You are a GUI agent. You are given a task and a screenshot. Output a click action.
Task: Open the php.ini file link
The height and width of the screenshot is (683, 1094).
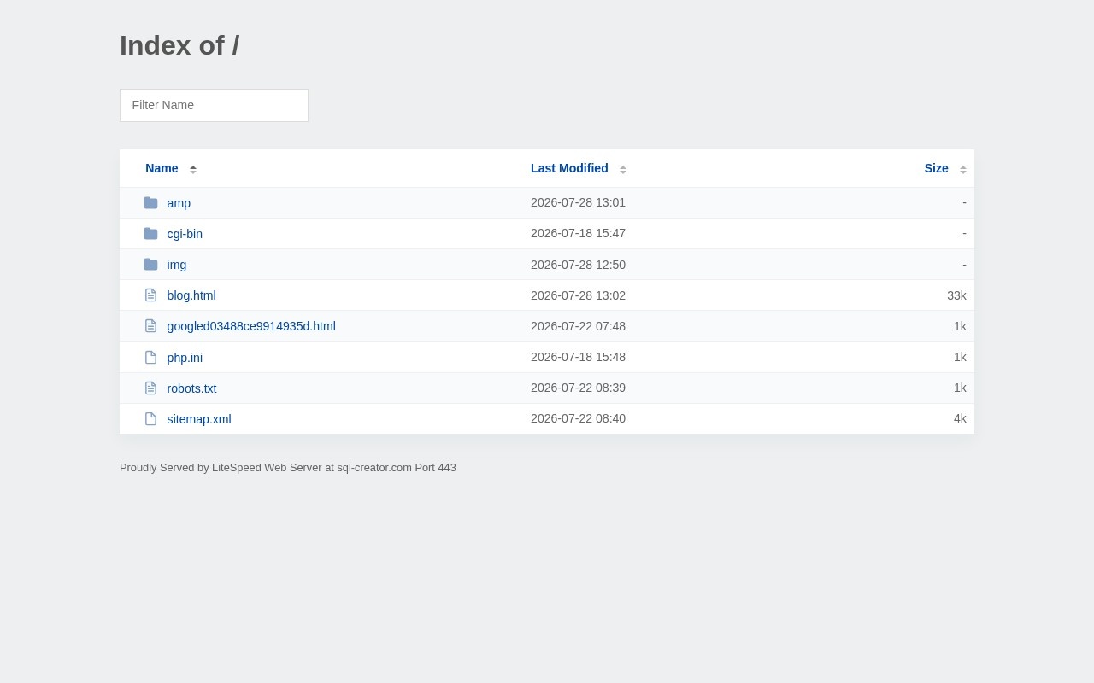tap(185, 358)
